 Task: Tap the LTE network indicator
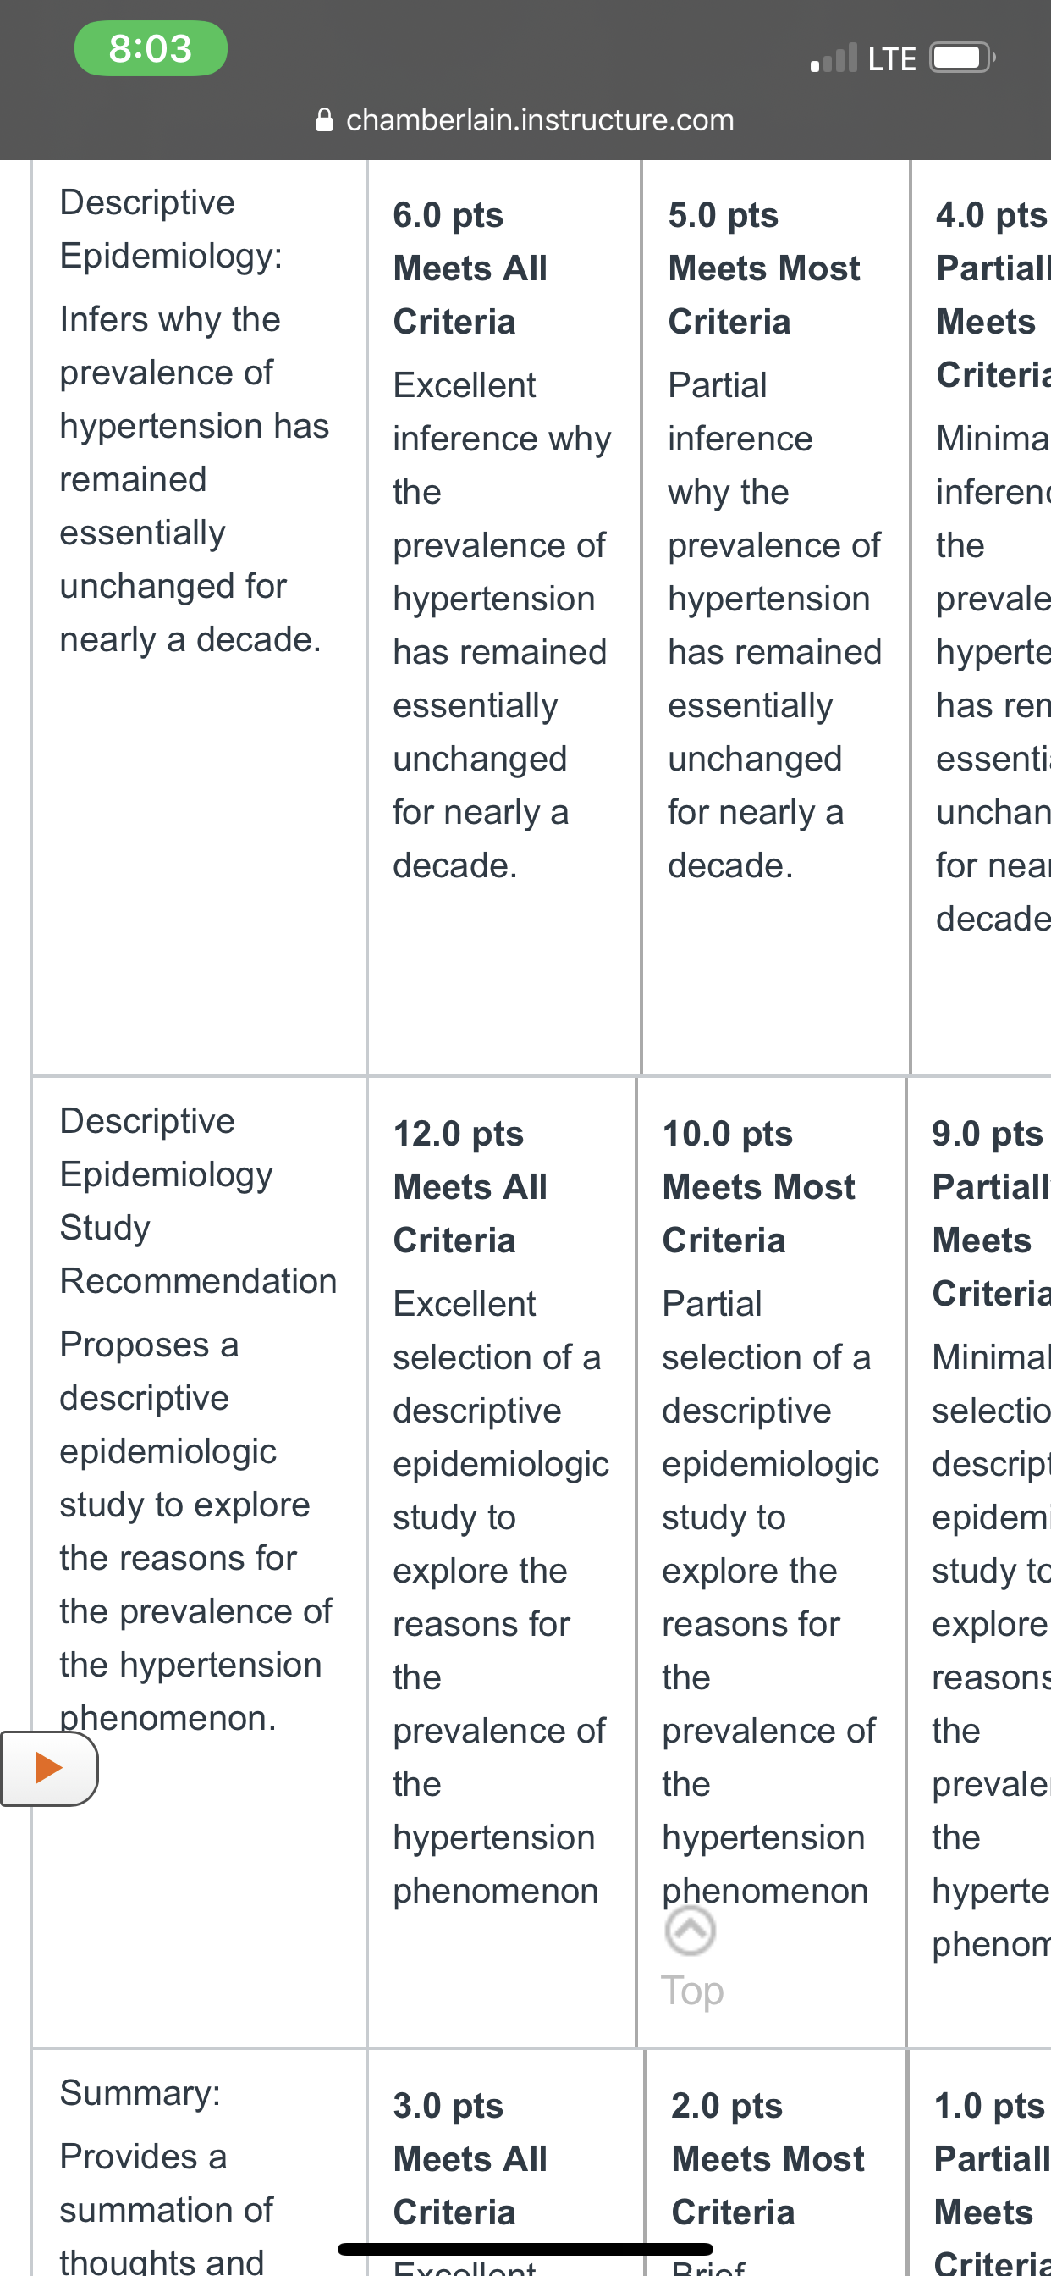[x=891, y=59]
